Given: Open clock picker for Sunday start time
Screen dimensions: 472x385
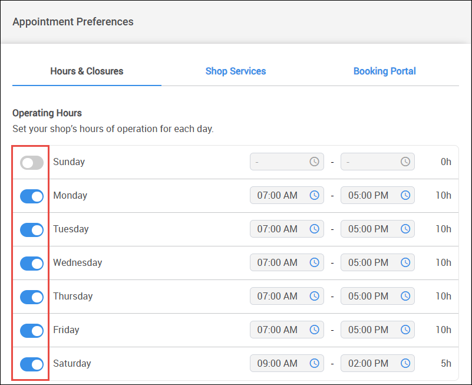Looking at the screenshot, I should [314, 162].
